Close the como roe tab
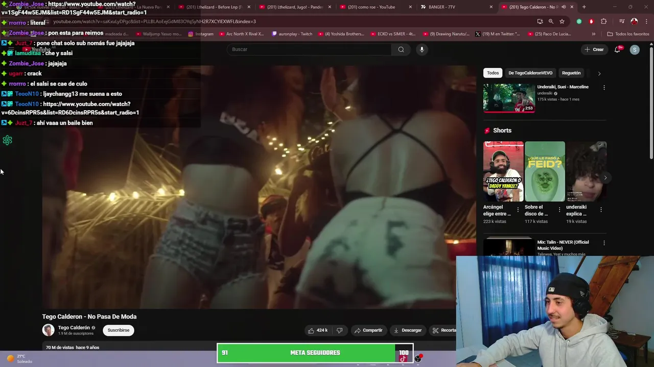Image resolution: width=654 pixels, height=367 pixels. (410, 7)
